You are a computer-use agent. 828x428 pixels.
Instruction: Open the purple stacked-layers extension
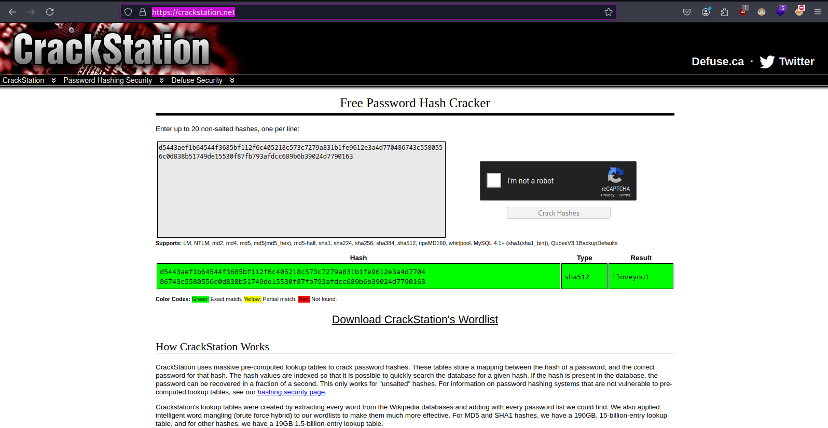click(781, 11)
